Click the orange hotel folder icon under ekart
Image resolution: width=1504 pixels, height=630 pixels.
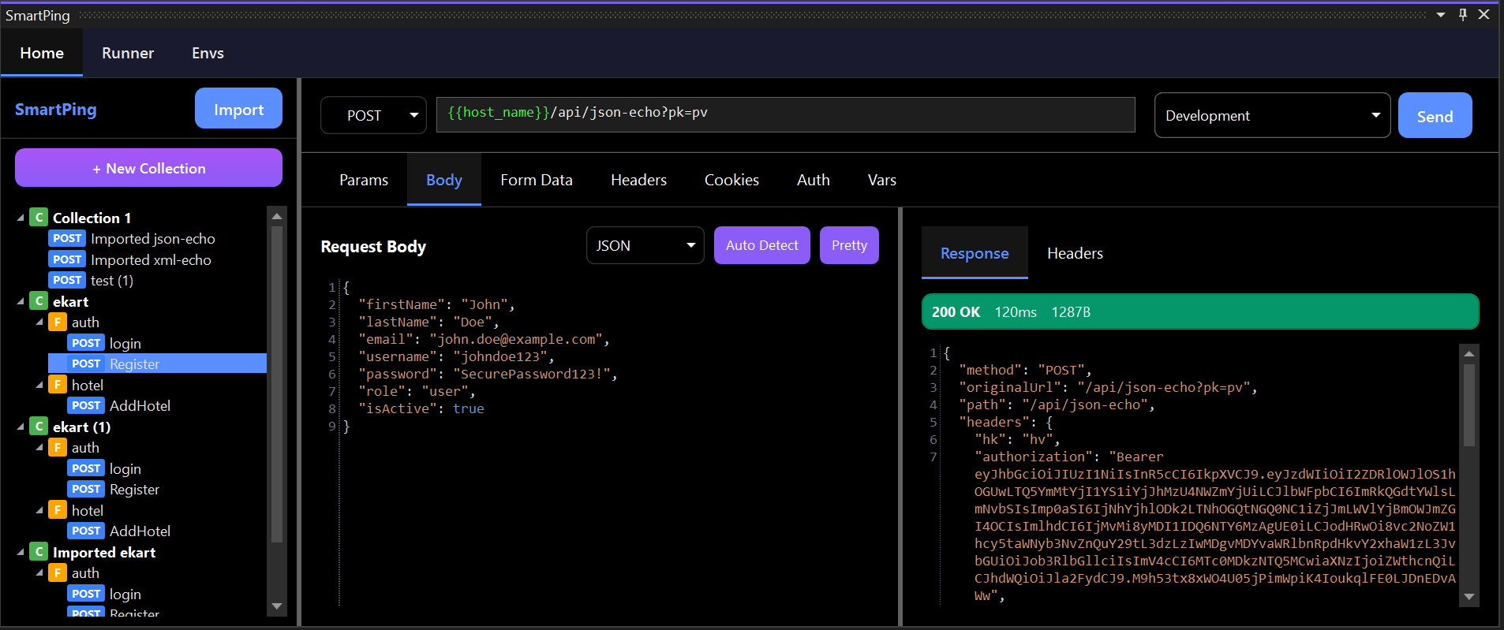58,385
